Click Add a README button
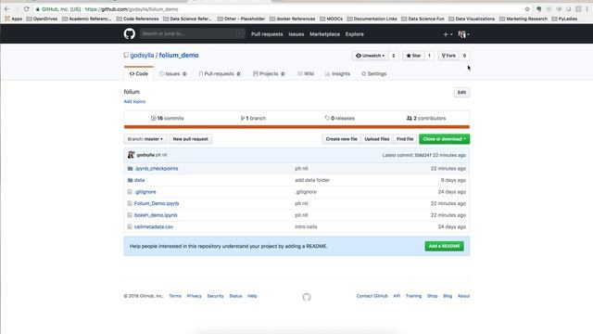593x334 pixels. 445,246
